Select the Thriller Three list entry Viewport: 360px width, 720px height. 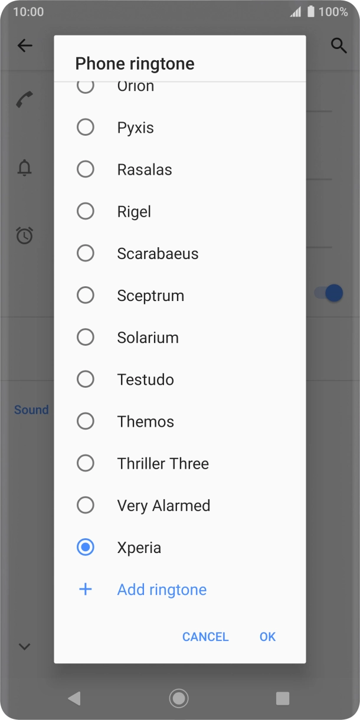tap(162, 463)
